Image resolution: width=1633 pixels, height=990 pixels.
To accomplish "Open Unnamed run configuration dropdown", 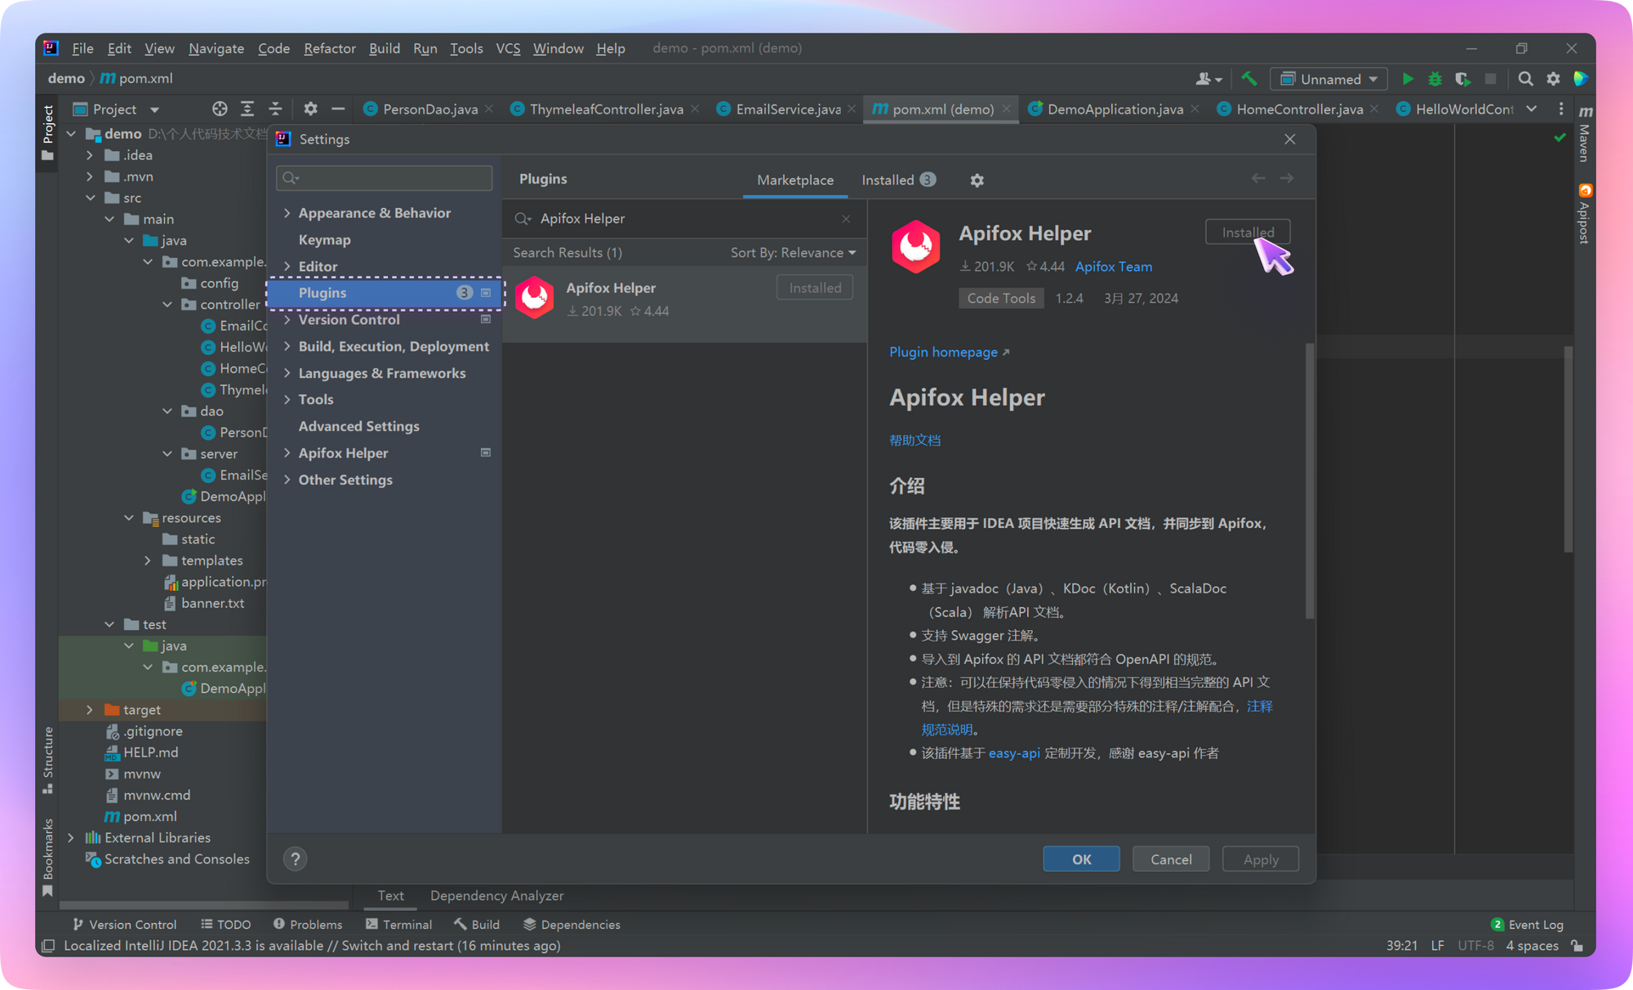I will 1328,79.
